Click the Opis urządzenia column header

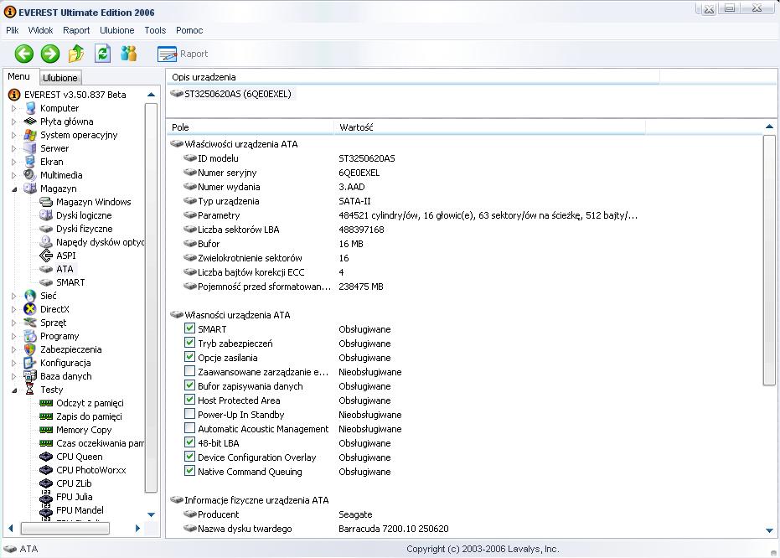(x=413, y=77)
